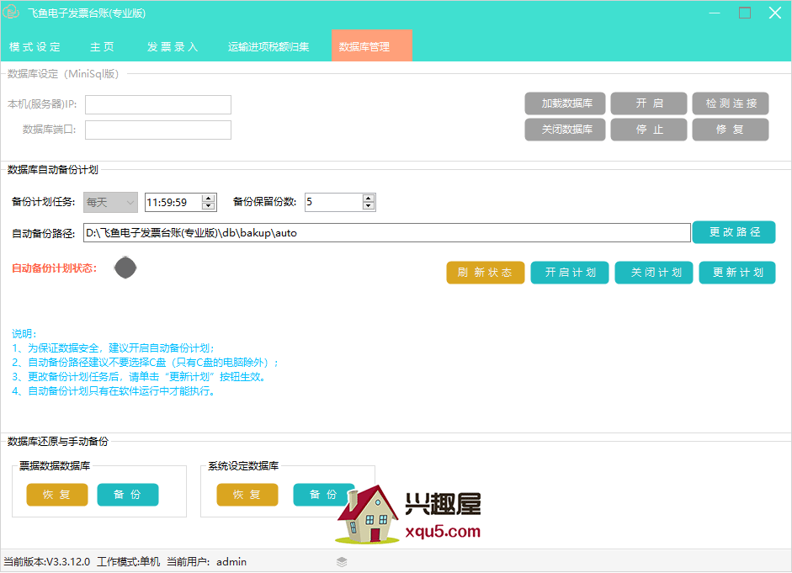Select the 数据库管理 tab
The height and width of the screenshot is (573, 792).
tap(372, 46)
